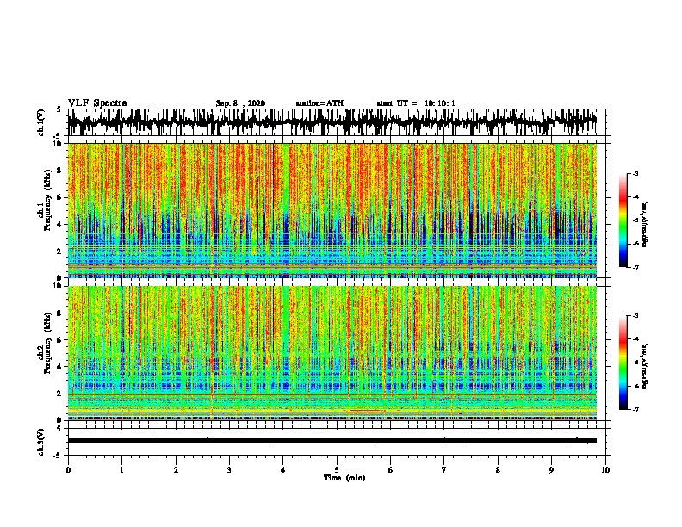Click time-axis tick label "3"
The height and width of the screenshot is (527, 682).
coord(229,470)
